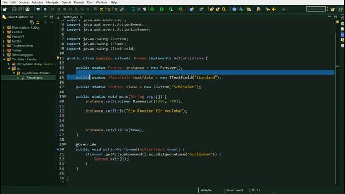
Task: Select the eu.jailbreaker.fenster package
Action: [x=36, y=73]
